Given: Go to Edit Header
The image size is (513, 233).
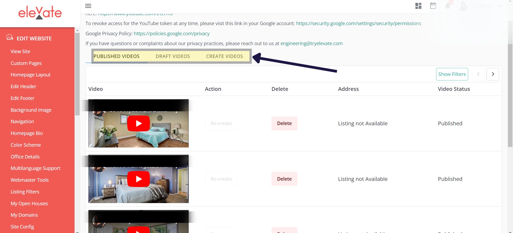Looking at the screenshot, I should [x=23, y=87].
